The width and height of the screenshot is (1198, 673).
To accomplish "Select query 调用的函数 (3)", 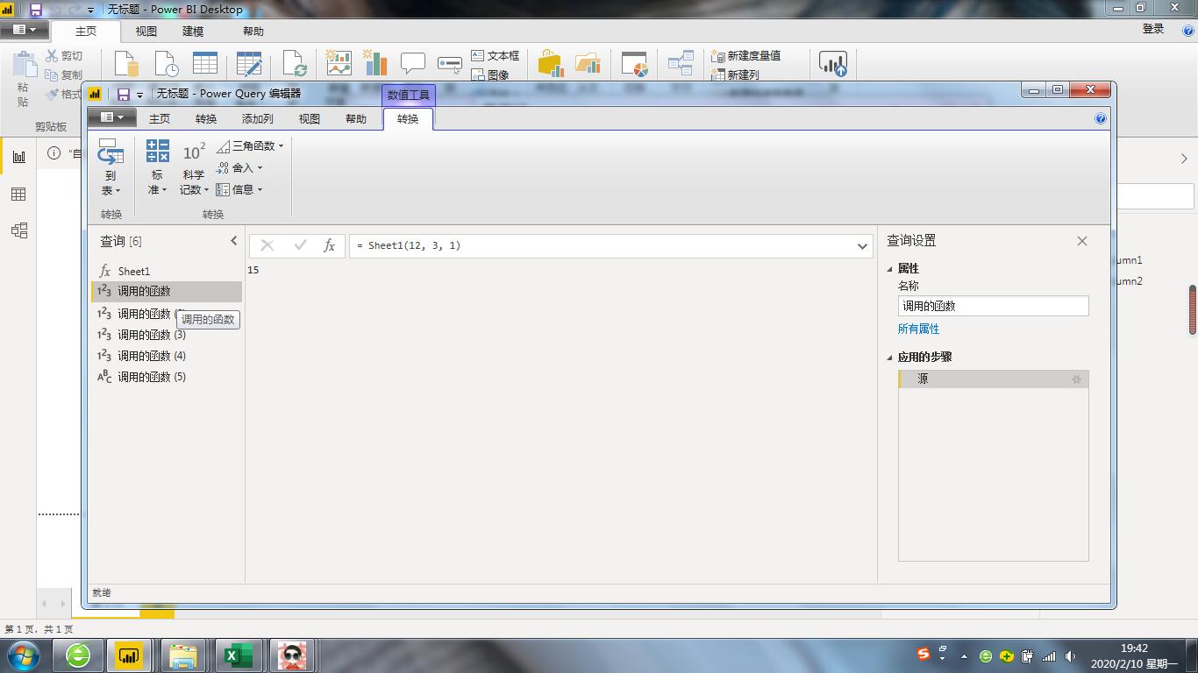I will (167, 335).
